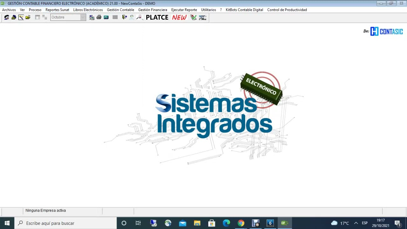This screenshot has width=407, height=229.
Task: Open Cortana circle on the taskbar
Action: click(x=124, y=223)
